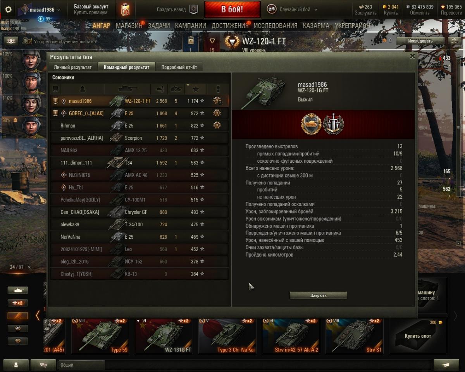Open the Подробный отчёт tab

(x=179, y=67)
